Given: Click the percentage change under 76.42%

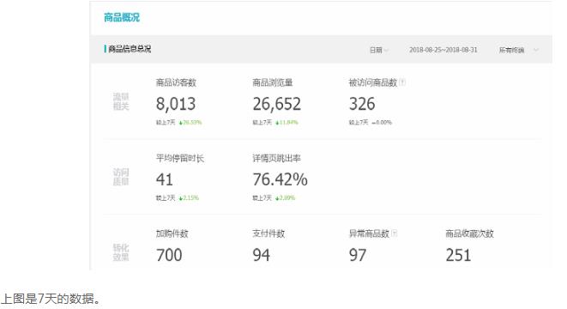Looking at the screenshot, I should click(x=286, y=198).
